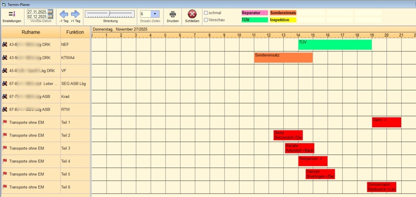Enable the Vorschau checkbox

206,20
